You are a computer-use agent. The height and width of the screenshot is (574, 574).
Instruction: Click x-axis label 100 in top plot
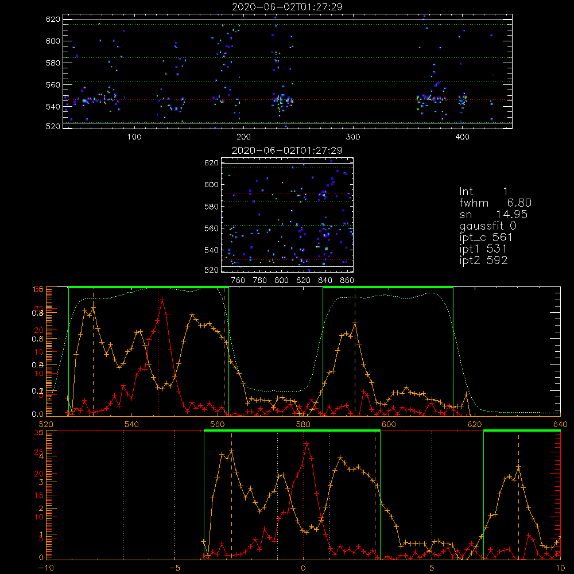pyautogui.click(x=134, y=137)
